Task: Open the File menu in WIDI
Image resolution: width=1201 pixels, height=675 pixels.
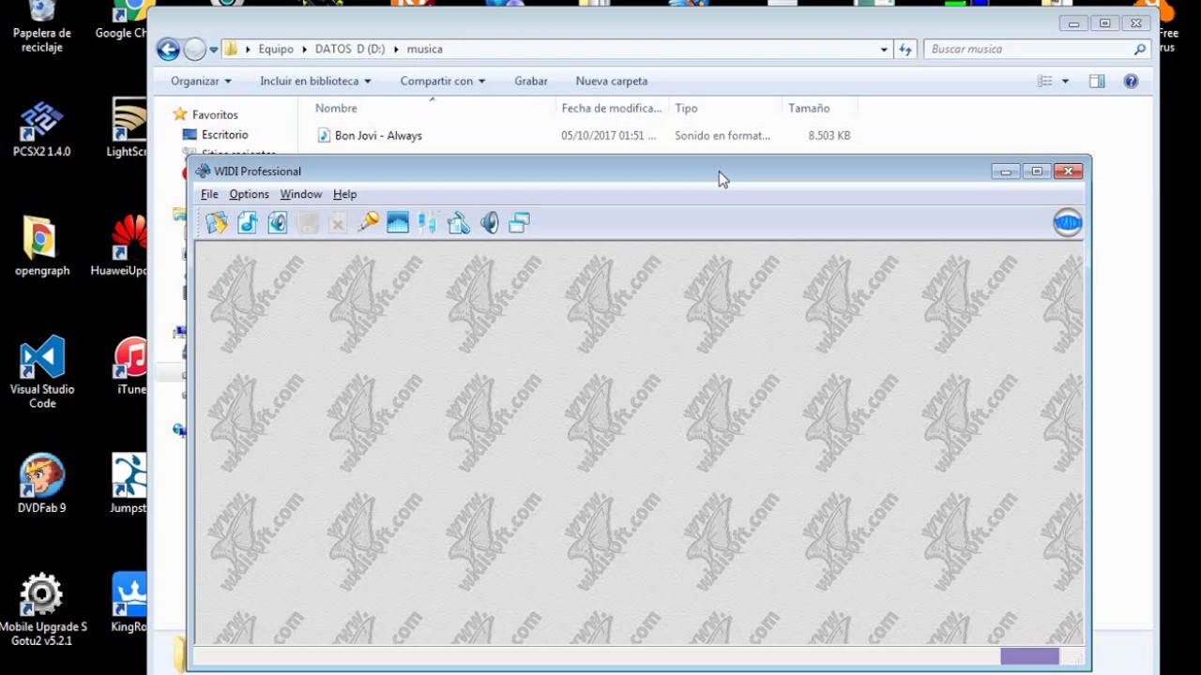Action: [x=209, y=194]
